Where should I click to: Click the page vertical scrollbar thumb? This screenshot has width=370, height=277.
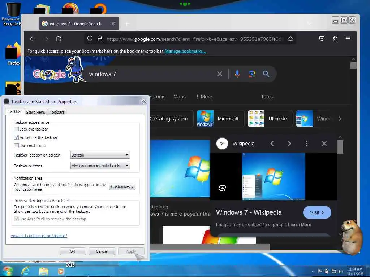pyautogui.click(x=353, y=65)
